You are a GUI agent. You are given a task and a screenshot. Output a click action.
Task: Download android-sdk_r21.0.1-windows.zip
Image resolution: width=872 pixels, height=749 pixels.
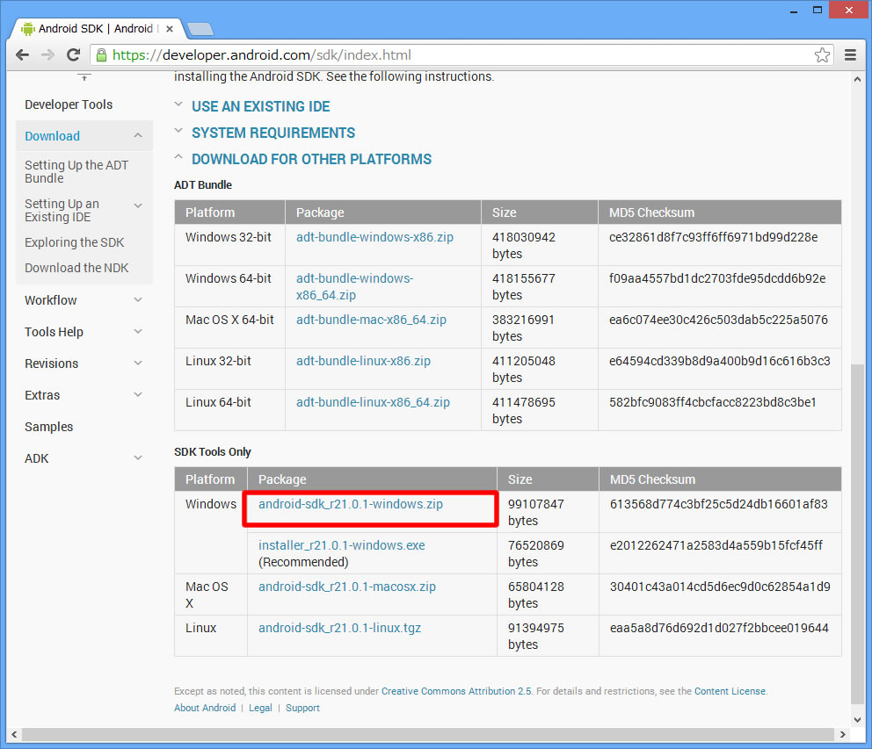(351, 504)
